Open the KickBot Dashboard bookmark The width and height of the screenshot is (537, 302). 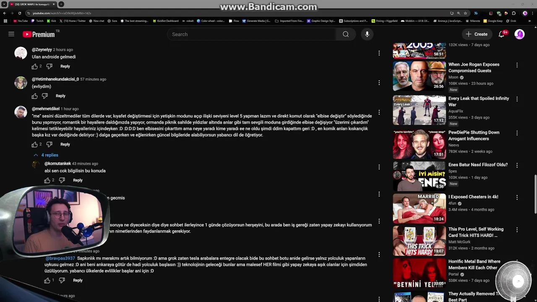[165, 21]
